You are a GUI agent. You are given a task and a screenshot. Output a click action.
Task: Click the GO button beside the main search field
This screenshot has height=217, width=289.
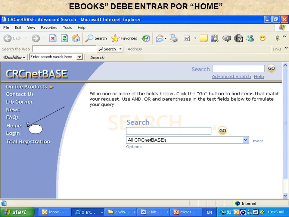[x=222, y=131]
